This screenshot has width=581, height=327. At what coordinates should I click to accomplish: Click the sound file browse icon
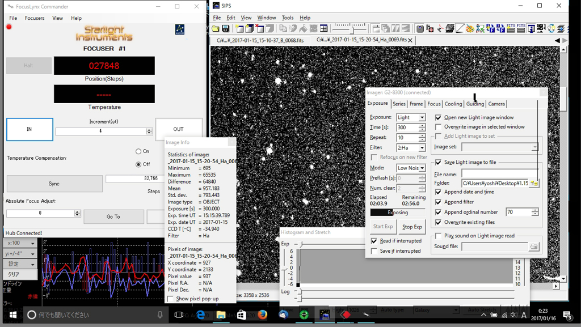[x=533, y=247]
